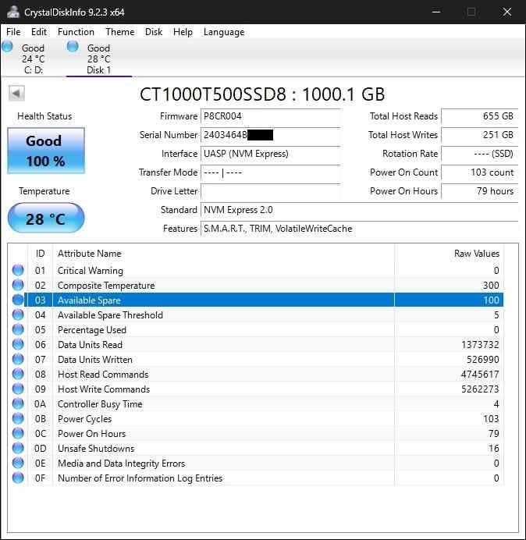This screenshot has height=540, width=526.
Task: Open the Disk menu
Action: 154,32
